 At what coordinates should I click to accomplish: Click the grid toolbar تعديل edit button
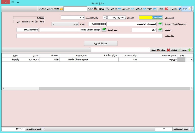176,50
